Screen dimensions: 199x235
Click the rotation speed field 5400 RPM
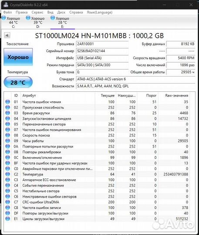tap(181, 58)
